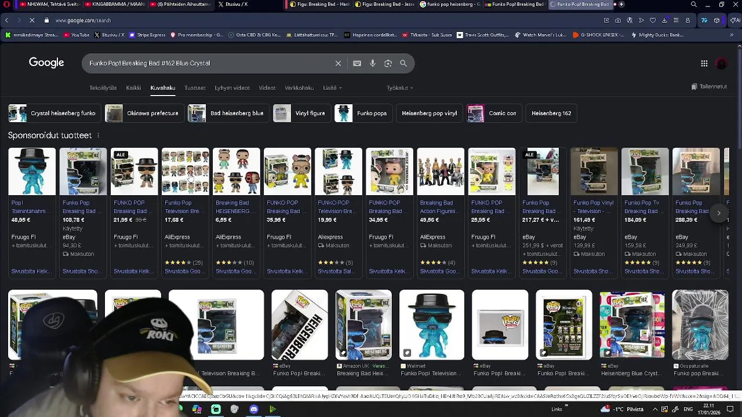Switch to the Videot tab

coord(267,88)
